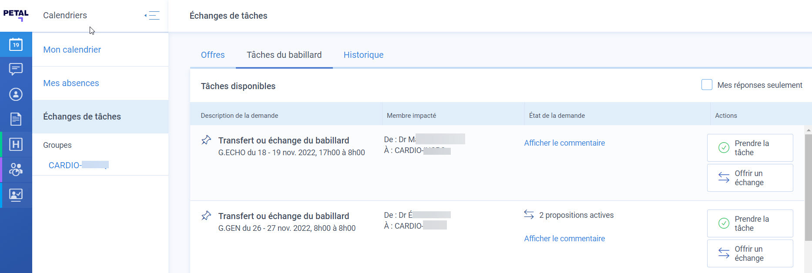812x273 pixels.
Task: Take the G.ECHO task with Prendre la tâche
Action: click(750, 148)
